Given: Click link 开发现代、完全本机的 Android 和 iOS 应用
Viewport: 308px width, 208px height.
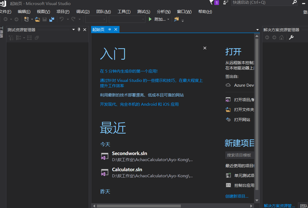Looking at the screenshot, I should pos(139,104).
